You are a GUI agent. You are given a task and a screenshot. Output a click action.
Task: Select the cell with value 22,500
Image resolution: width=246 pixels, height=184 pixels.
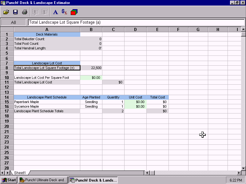[x=91, y=68]
